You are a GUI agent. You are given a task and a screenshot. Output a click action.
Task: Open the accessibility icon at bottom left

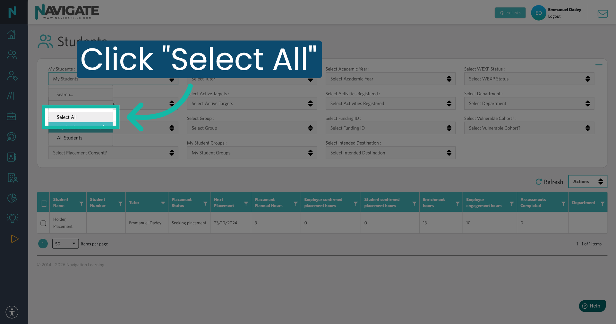pos(12,312)
